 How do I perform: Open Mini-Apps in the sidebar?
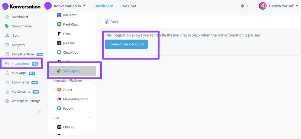pyautogui.click(x=19, y=73)
